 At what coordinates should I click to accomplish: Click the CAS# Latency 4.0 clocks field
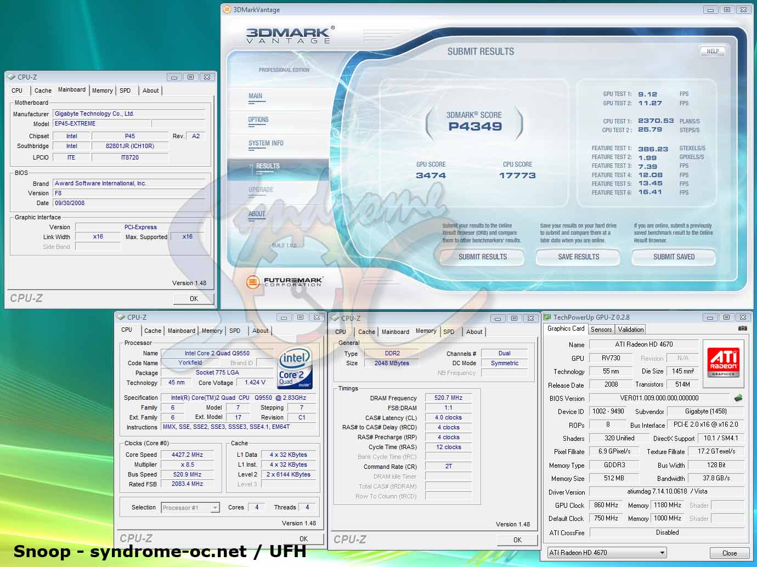[448, 418]
